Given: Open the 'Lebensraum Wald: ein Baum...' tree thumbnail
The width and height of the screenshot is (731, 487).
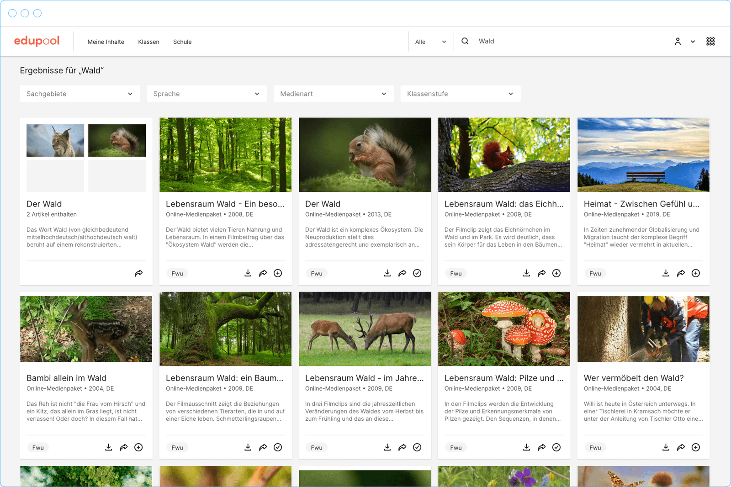Looking at the screenshot, I should point(225,329).
